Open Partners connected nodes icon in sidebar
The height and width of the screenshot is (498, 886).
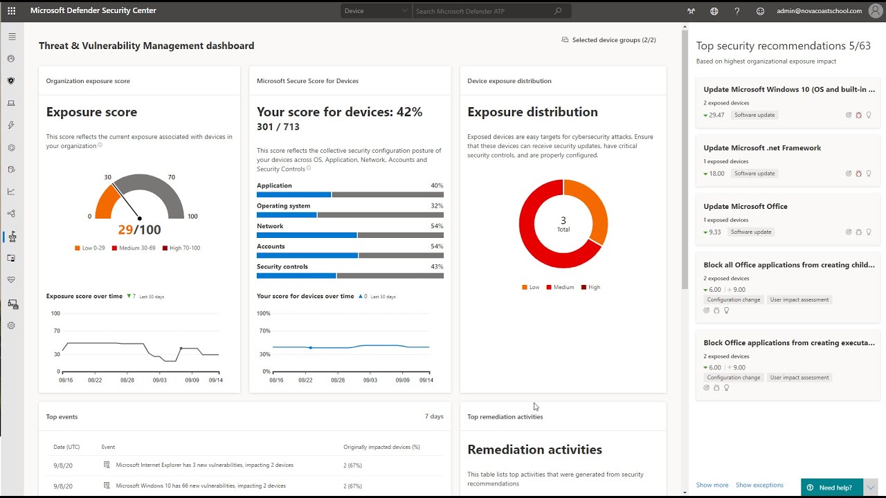point(11,214)
